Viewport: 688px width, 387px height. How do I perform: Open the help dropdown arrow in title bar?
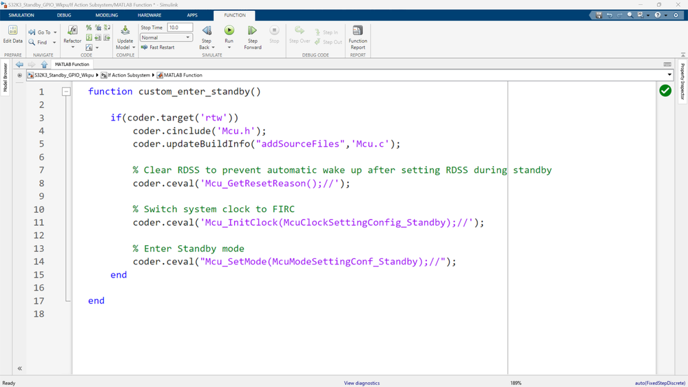click(666, 15)
